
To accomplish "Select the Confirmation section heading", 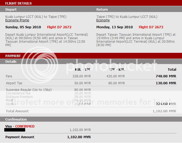I will tap(16, 120).
